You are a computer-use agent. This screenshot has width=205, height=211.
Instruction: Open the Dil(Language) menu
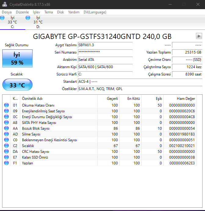[x=95, y=12]
